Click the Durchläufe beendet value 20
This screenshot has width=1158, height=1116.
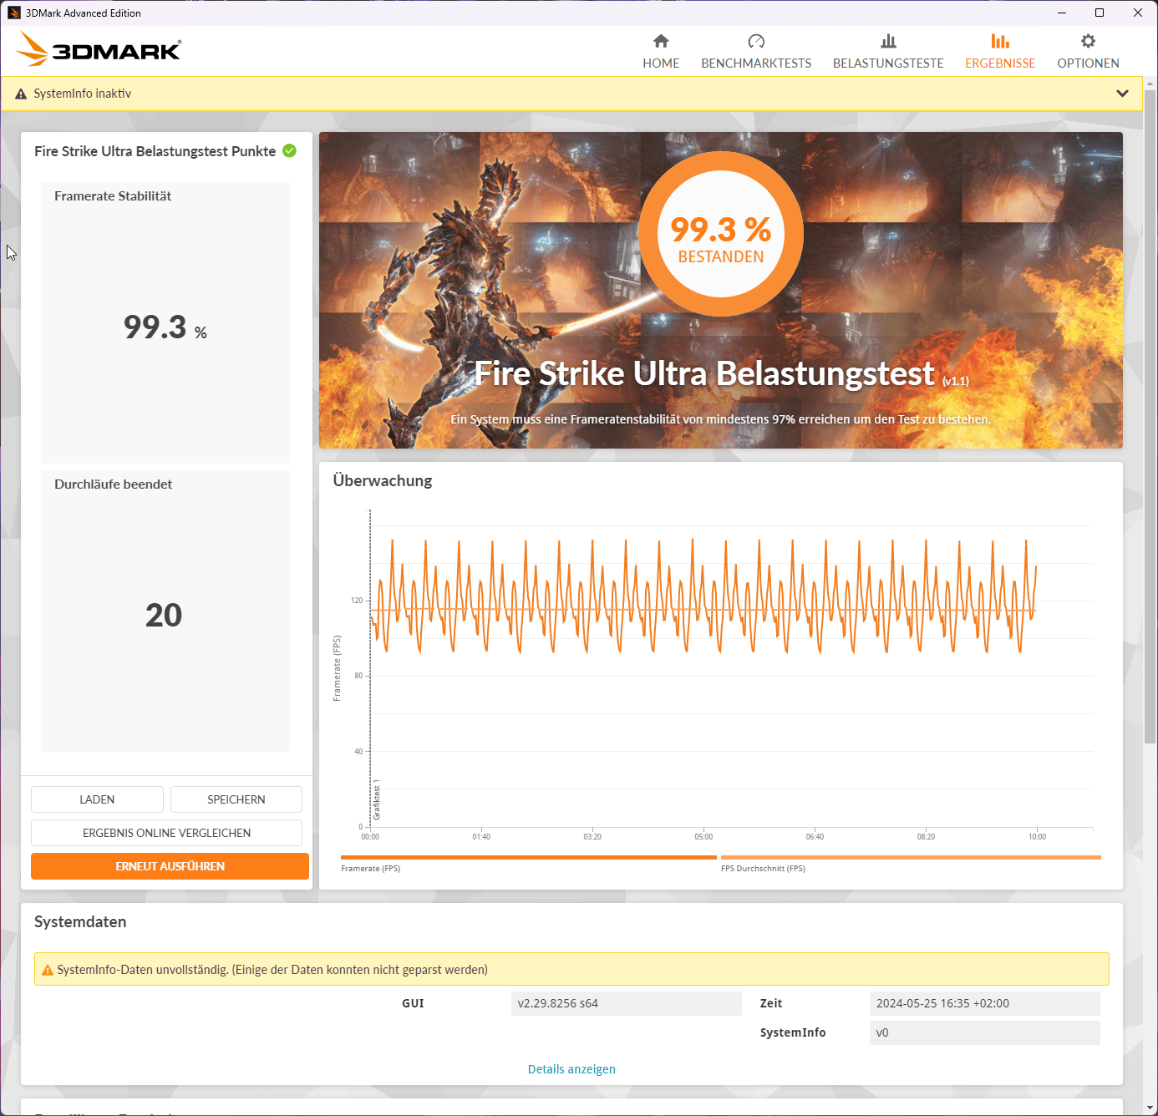pos(164,615)
